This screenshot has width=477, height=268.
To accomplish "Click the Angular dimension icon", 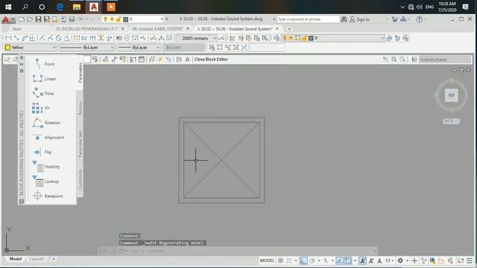I will [x=66, y=38].
